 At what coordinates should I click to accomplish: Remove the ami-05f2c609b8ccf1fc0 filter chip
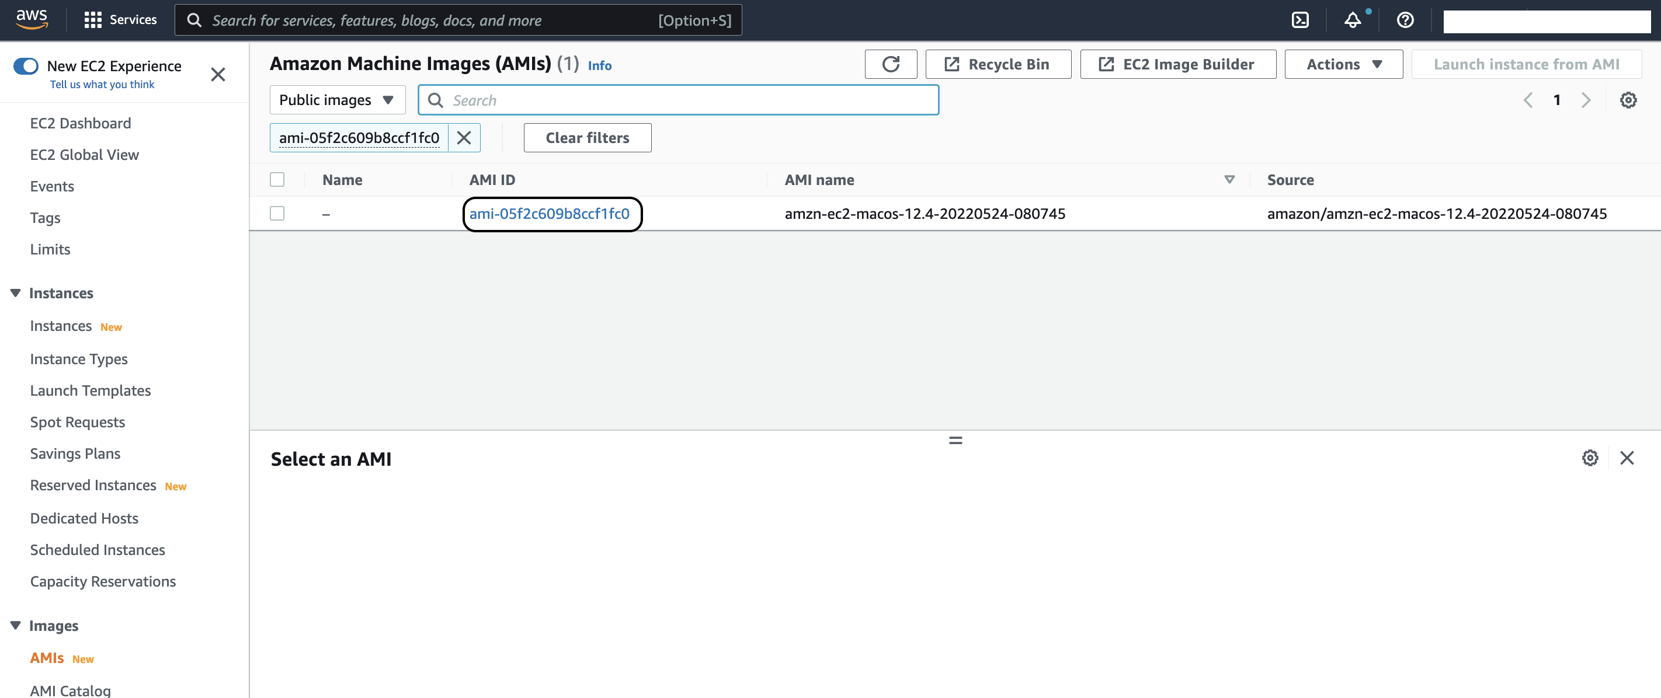point(464,137)
